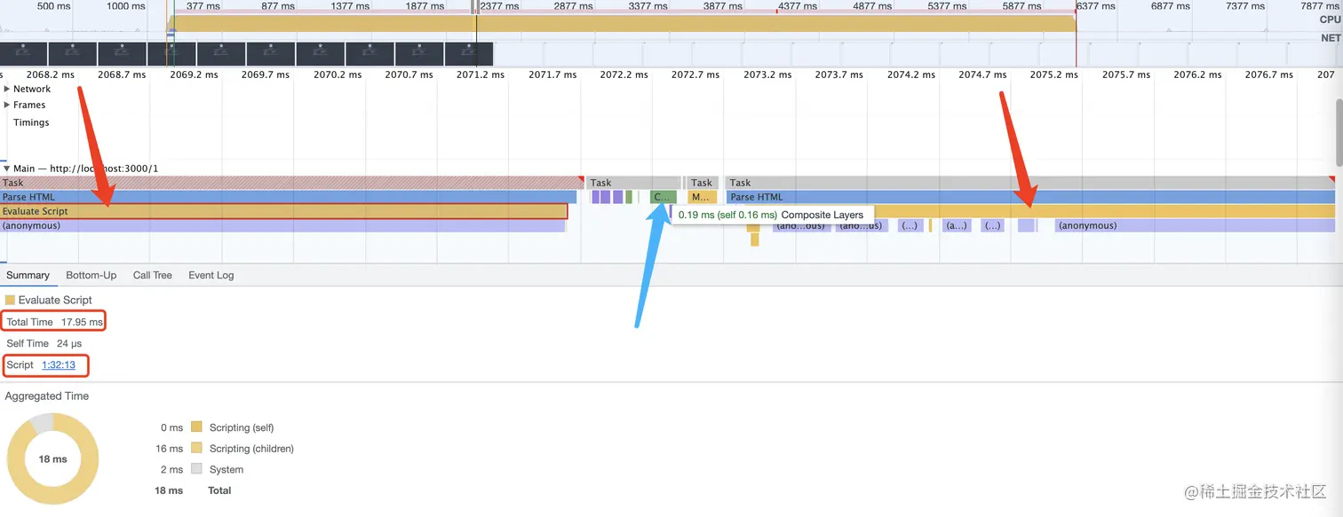This screenshot has width=1343, height=517.
Task: Click the Scripting (children) legend swatch
Action: 195,448
